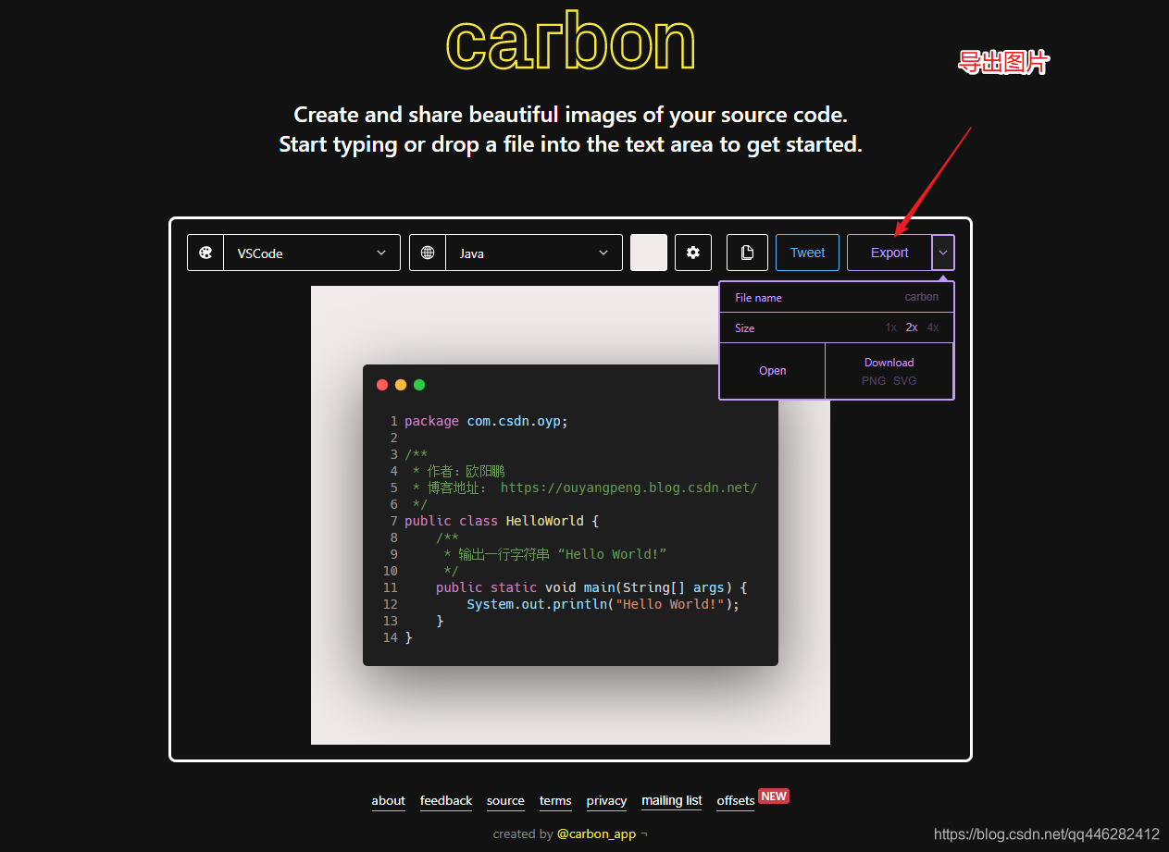Open the source footer link
Image resolution: width=1169 pixels, height=852 pixels.
click(505, 801)
